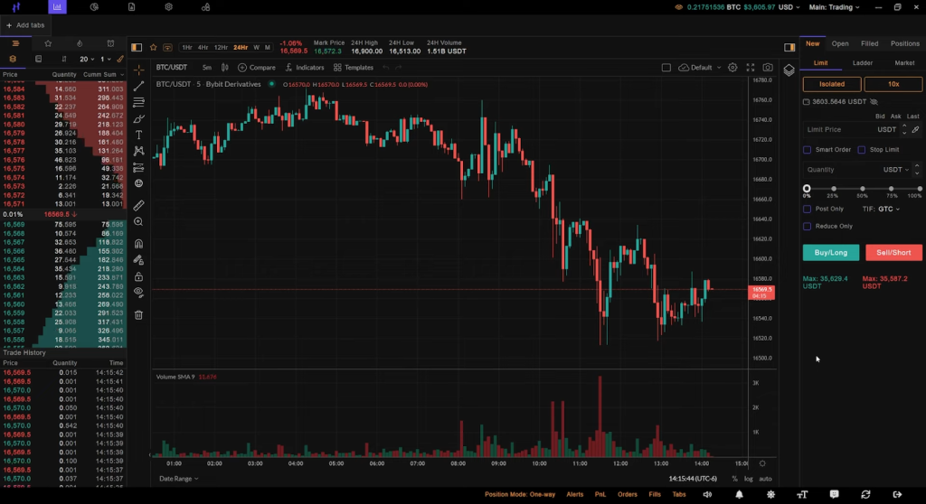The image size is (926, 504).
Task: Toggle right panel layout icon
Action: point(789,47)
